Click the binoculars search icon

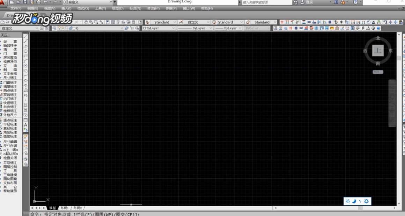pyautogui.click(x=295, y=2)
